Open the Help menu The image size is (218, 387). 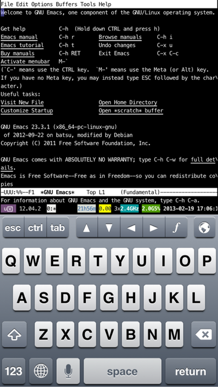(x=105, y=4)
